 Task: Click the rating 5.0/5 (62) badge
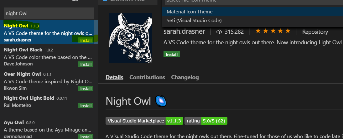[x=206, y=121]
